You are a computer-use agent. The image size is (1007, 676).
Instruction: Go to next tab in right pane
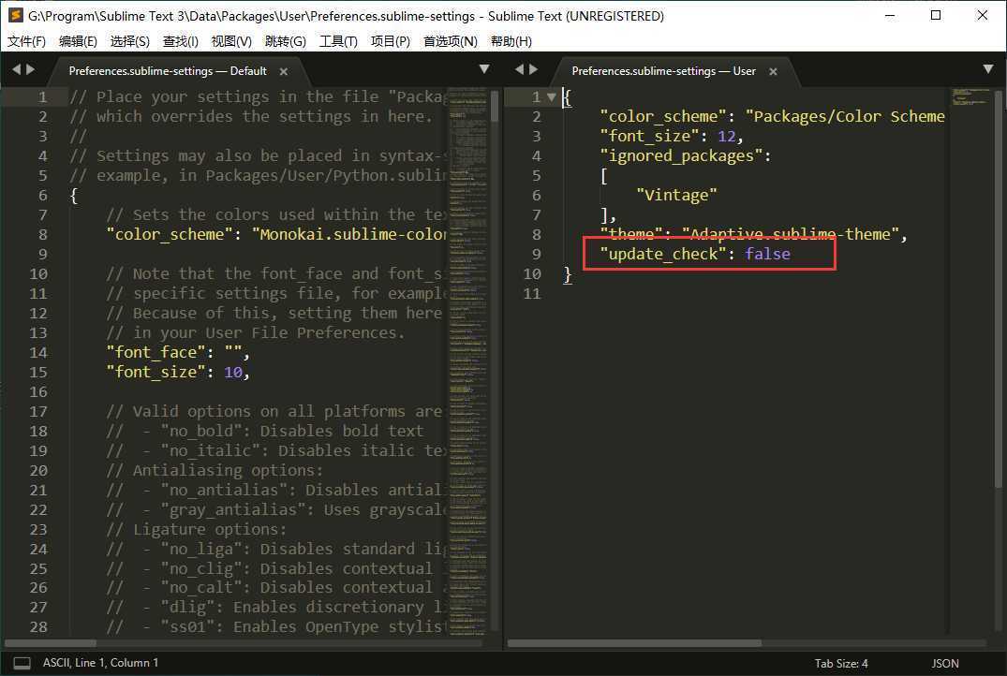pyautogui.click(x=533, y=69)
